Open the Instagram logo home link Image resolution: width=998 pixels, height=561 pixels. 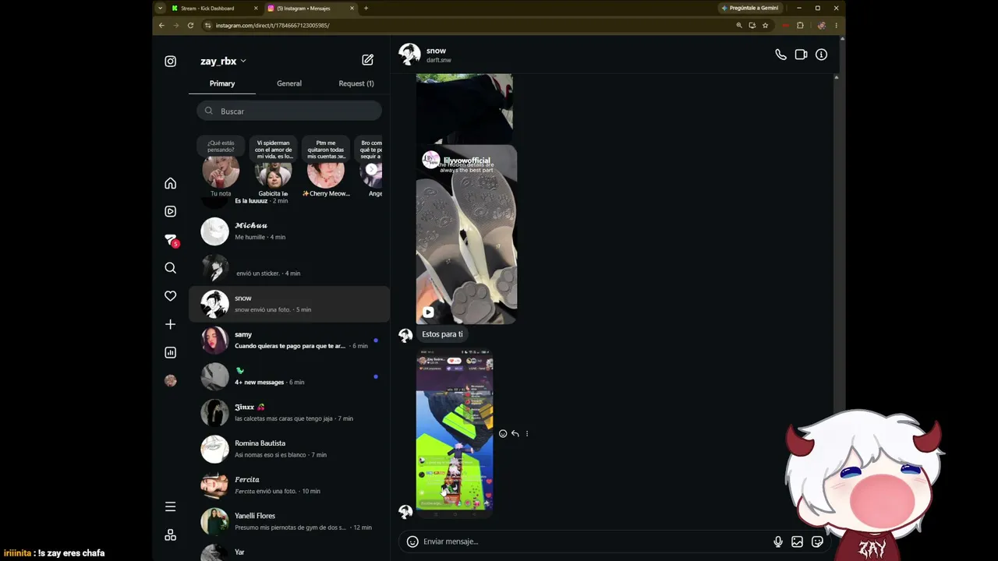[170, 61]
